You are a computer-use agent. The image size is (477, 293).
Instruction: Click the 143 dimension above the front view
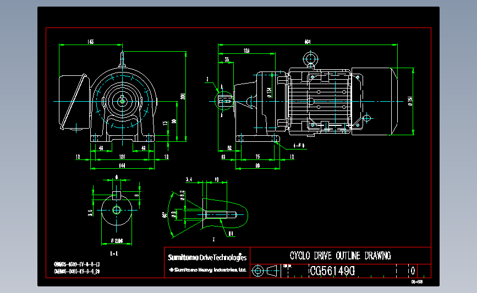click(x=91, y=42)
